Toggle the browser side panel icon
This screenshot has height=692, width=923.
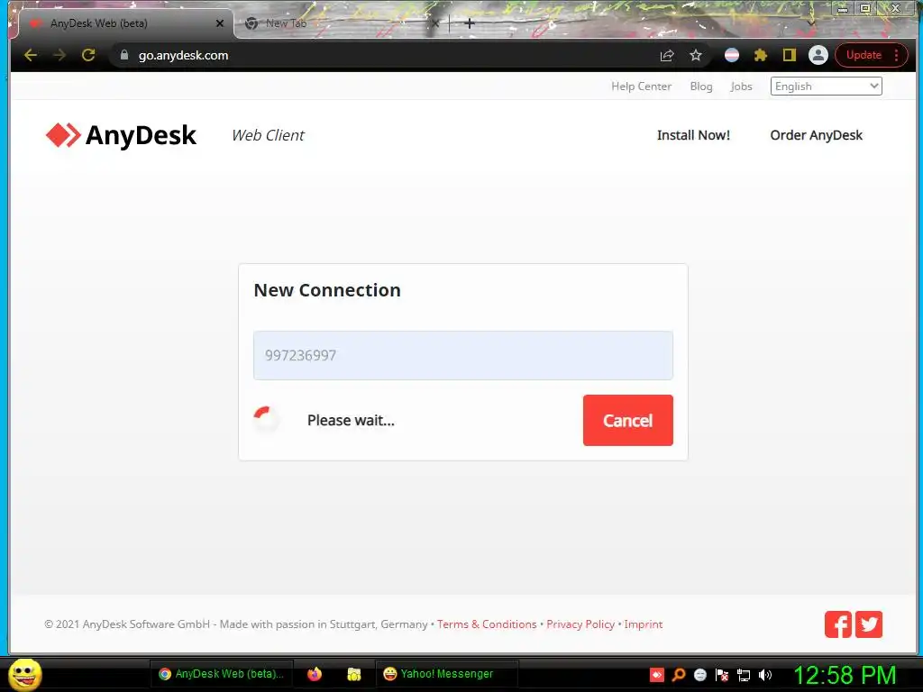point(790,55)
